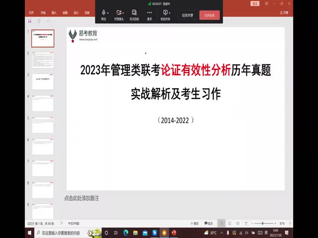Open the 绘图 ribbon tab
This screenshot has height=238, width=318.
65,13
